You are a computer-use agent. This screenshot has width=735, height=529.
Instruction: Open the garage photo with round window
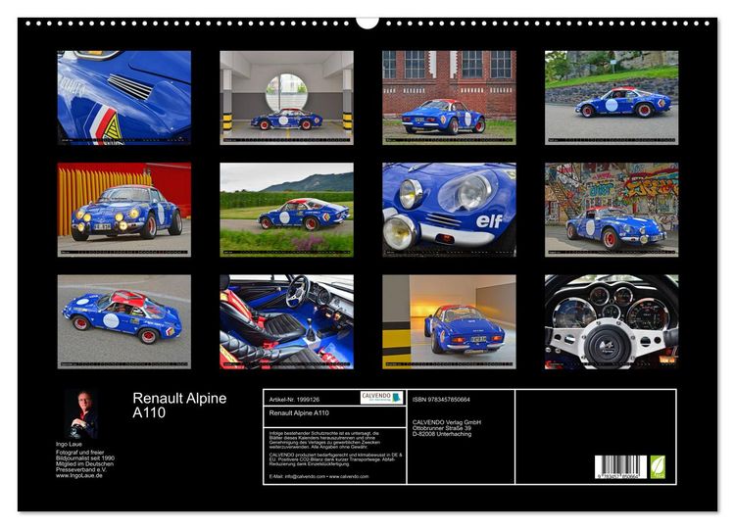click(x=286, y=97)
